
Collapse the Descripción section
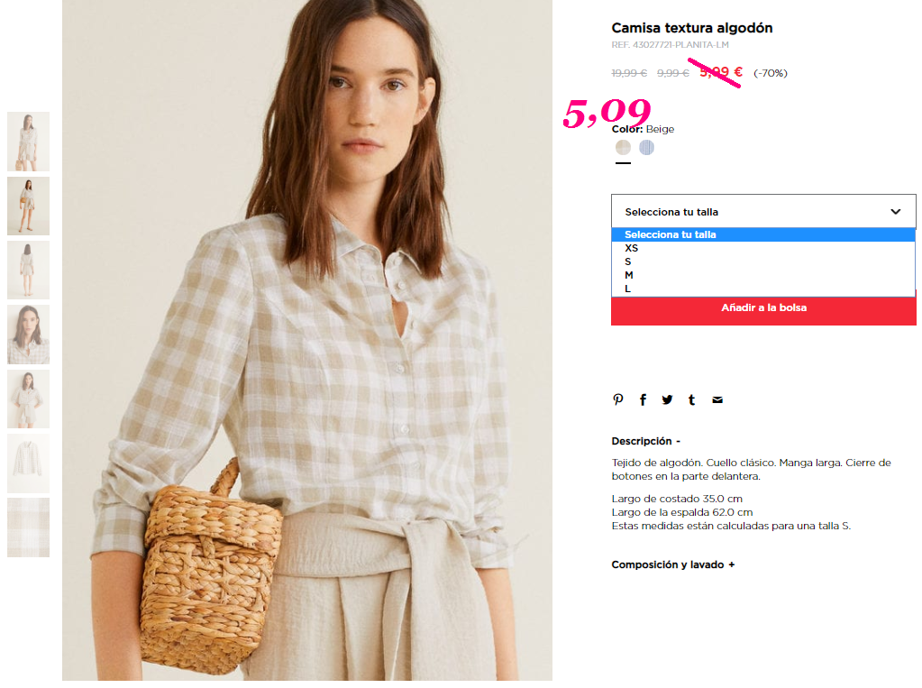[x=645, y=441]
